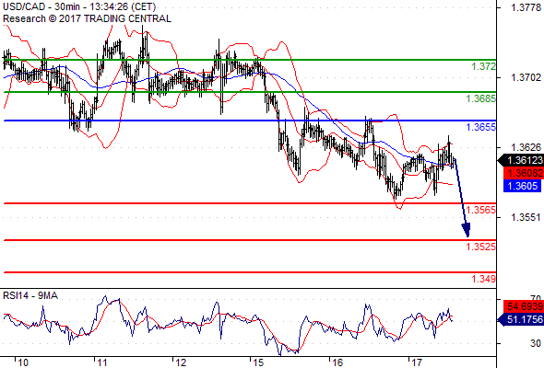Screen dimensions: 544x368
Task: Select the 1.3685 resistance level label
Action: pos(481,98)
